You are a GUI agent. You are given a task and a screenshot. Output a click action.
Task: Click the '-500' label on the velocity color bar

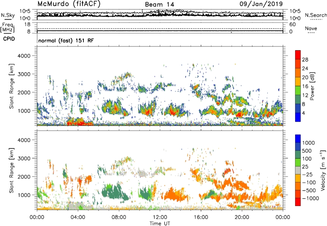[x=309, y=191]
